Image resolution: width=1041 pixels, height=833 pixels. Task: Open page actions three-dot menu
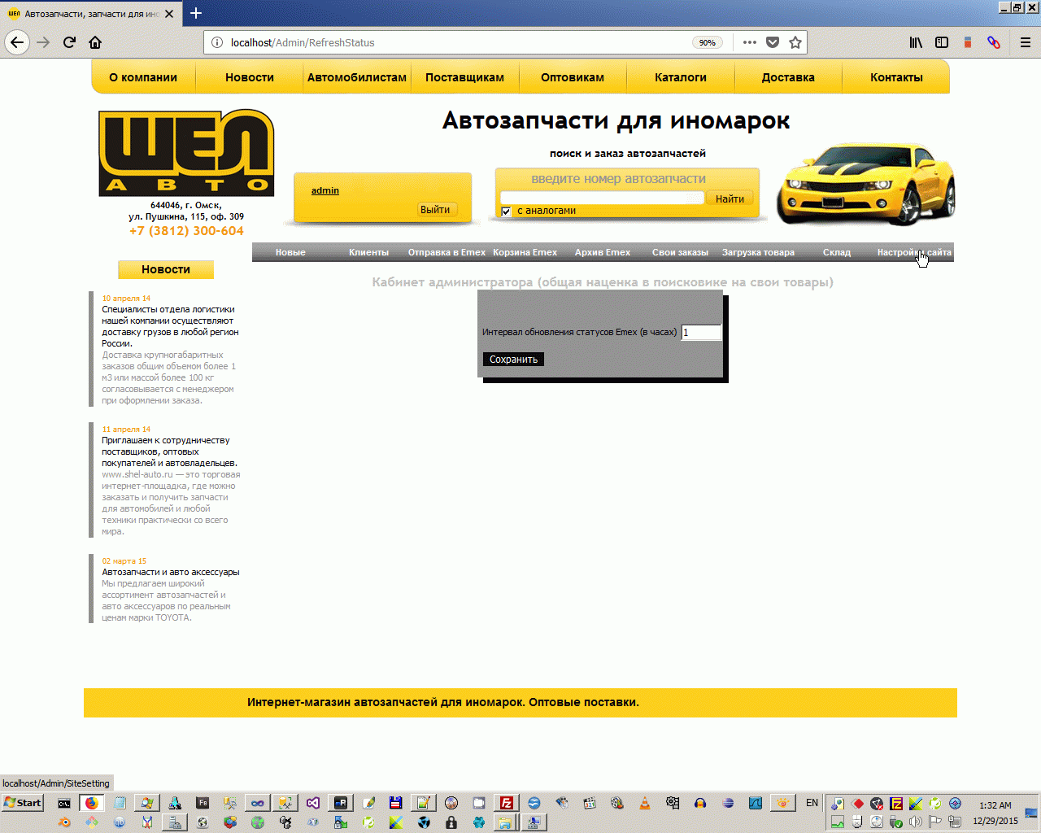750,42
